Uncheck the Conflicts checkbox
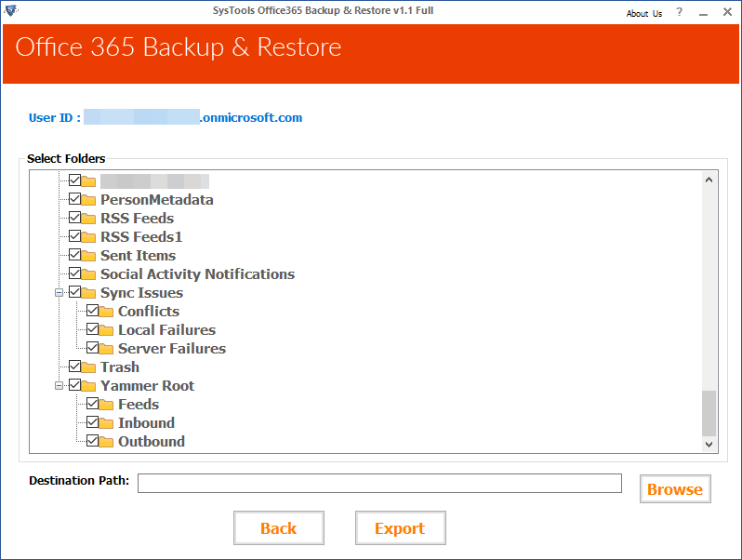Screen dimensions: 742x560 93,310
